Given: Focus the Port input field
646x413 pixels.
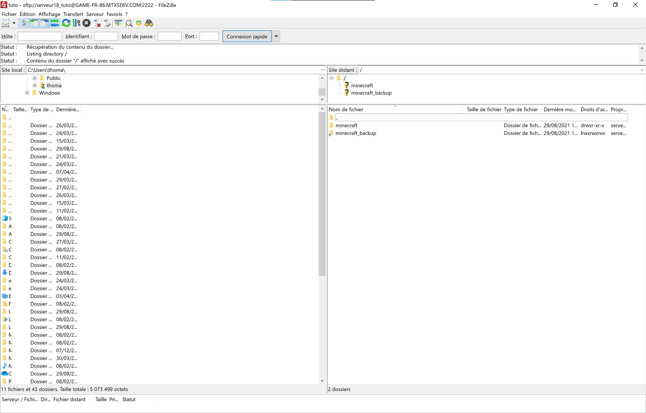Looking at the screenshot, I should (209, 36).
